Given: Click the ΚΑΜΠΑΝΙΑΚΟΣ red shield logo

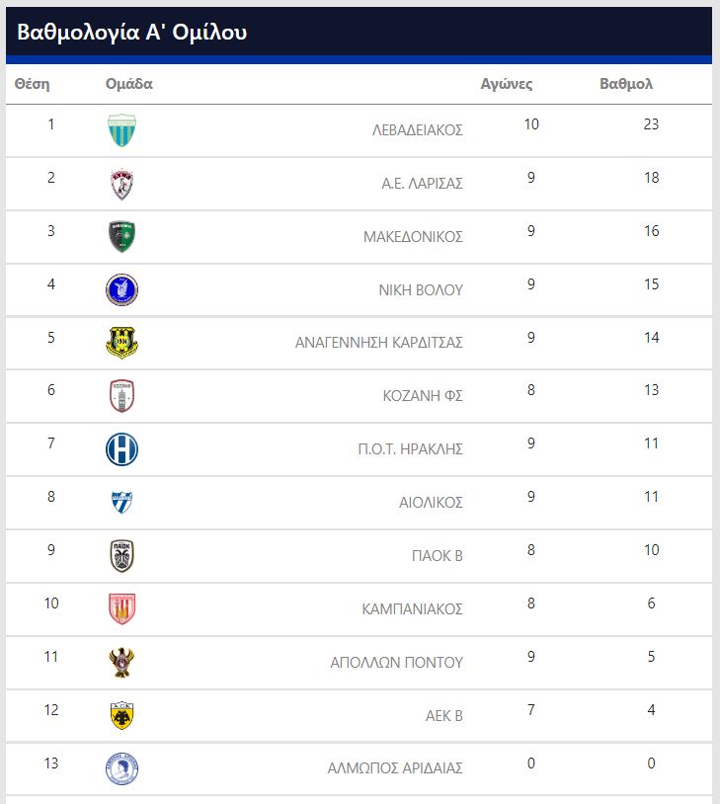Looking at the screenshot, I should tap(122, 609).
